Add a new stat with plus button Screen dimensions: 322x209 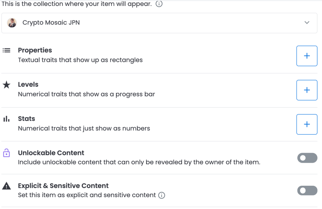(x=307, y=124)
